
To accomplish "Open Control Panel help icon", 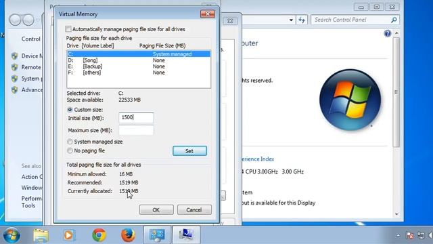I will click(x=388, y=34).
